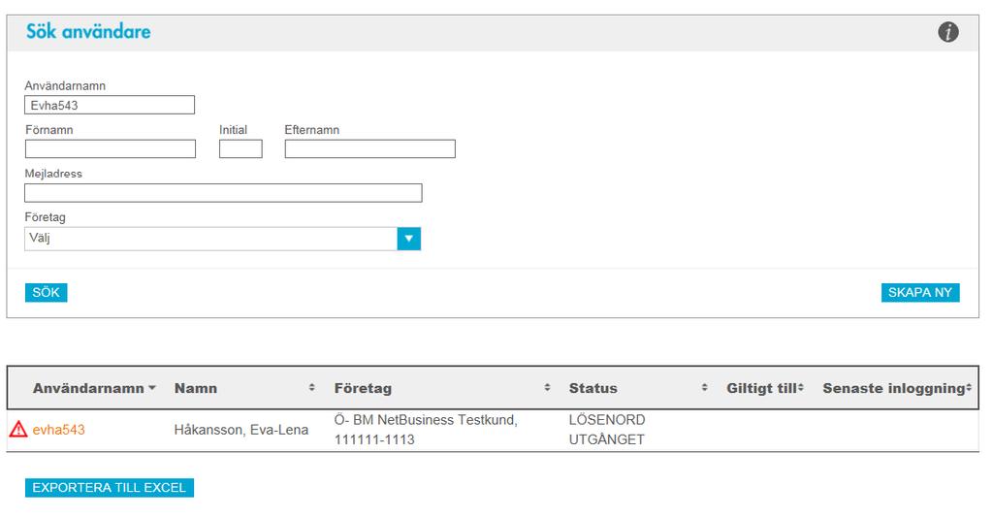The height and width of the screenshot is (518, 993).
Task: Open the info icon in Sök användare header
Action: point(947,32)
